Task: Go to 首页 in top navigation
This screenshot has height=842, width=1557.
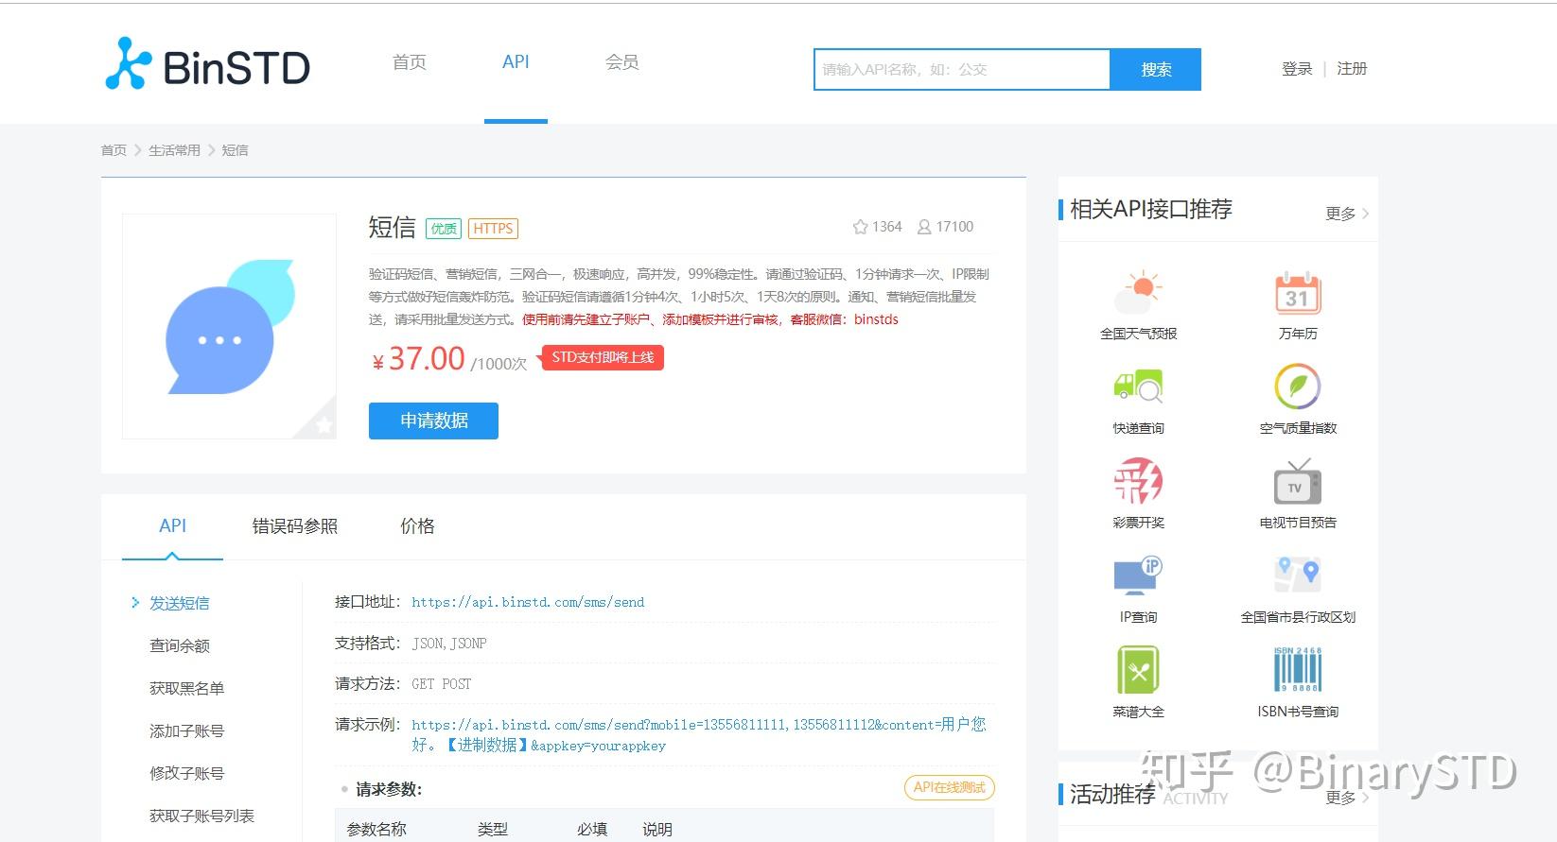Action: coord(410,62)
